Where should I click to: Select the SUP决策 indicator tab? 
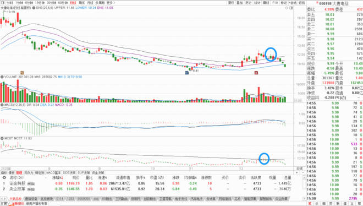point(84,172)
